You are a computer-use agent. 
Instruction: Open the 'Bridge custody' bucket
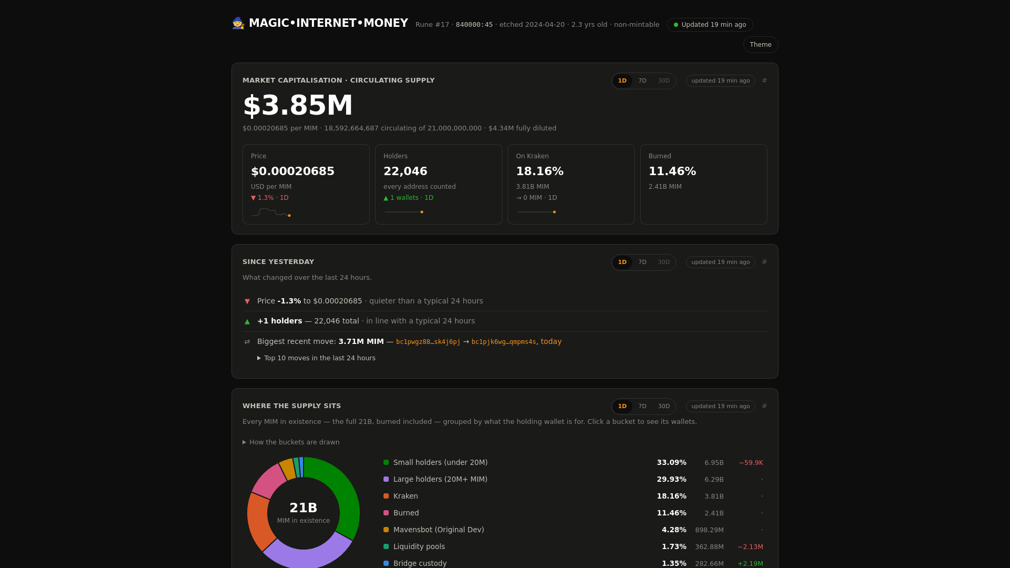click(573, 563)
